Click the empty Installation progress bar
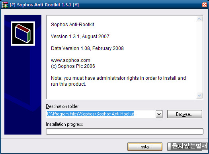The image size is (209, 154). (125, 131)
